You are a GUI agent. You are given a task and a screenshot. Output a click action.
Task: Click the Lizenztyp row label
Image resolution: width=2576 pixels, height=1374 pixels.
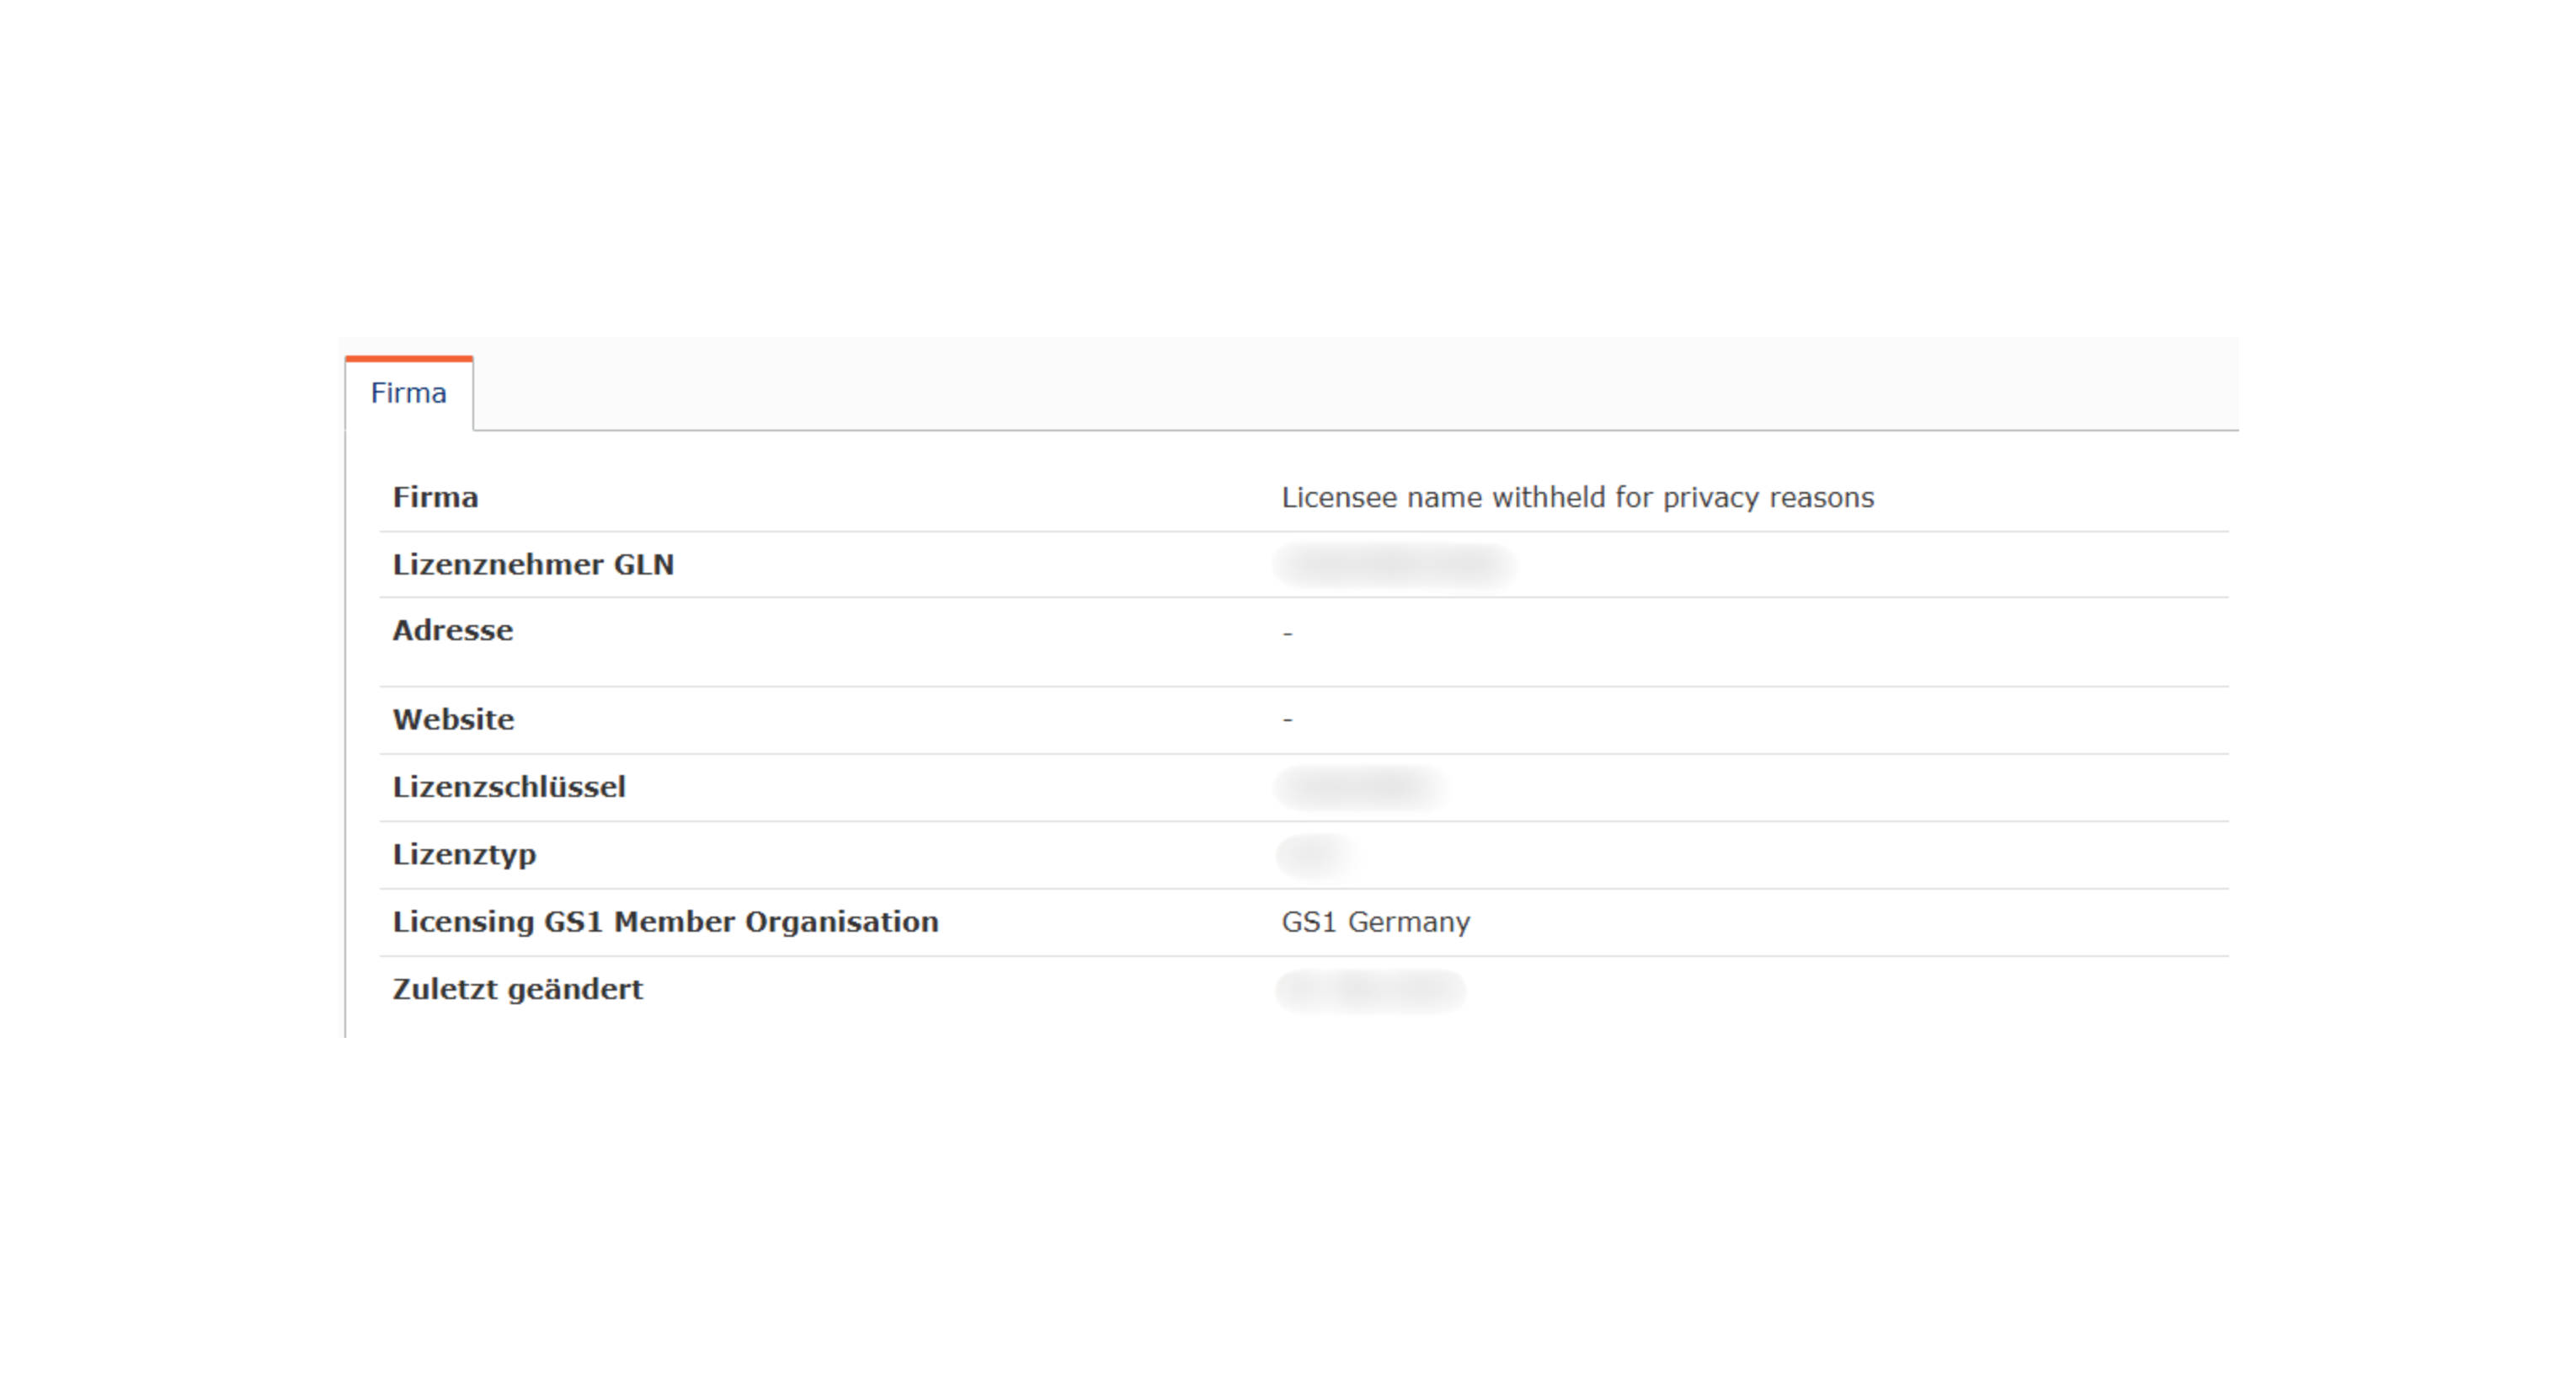point(464,854)
